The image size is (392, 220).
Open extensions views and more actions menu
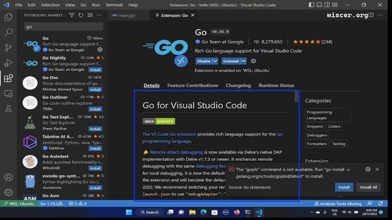point(99,15)
